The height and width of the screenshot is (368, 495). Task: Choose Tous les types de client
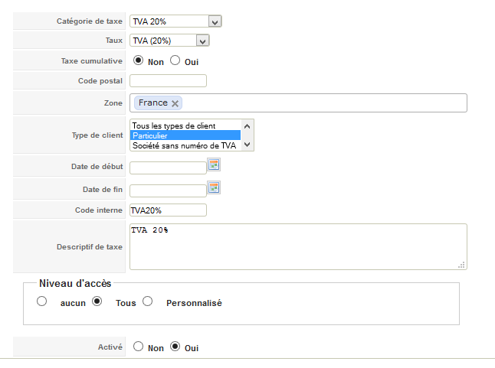(x=185, y=125)
